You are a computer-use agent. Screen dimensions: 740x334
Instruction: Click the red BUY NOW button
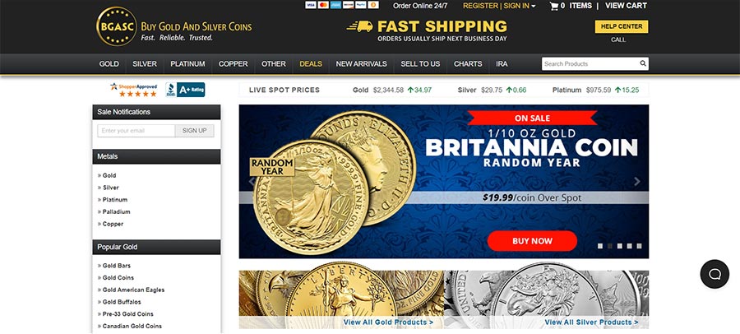click(532, 241)
